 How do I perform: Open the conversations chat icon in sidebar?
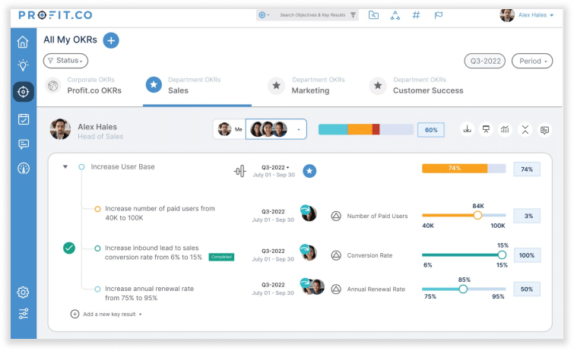24,144
